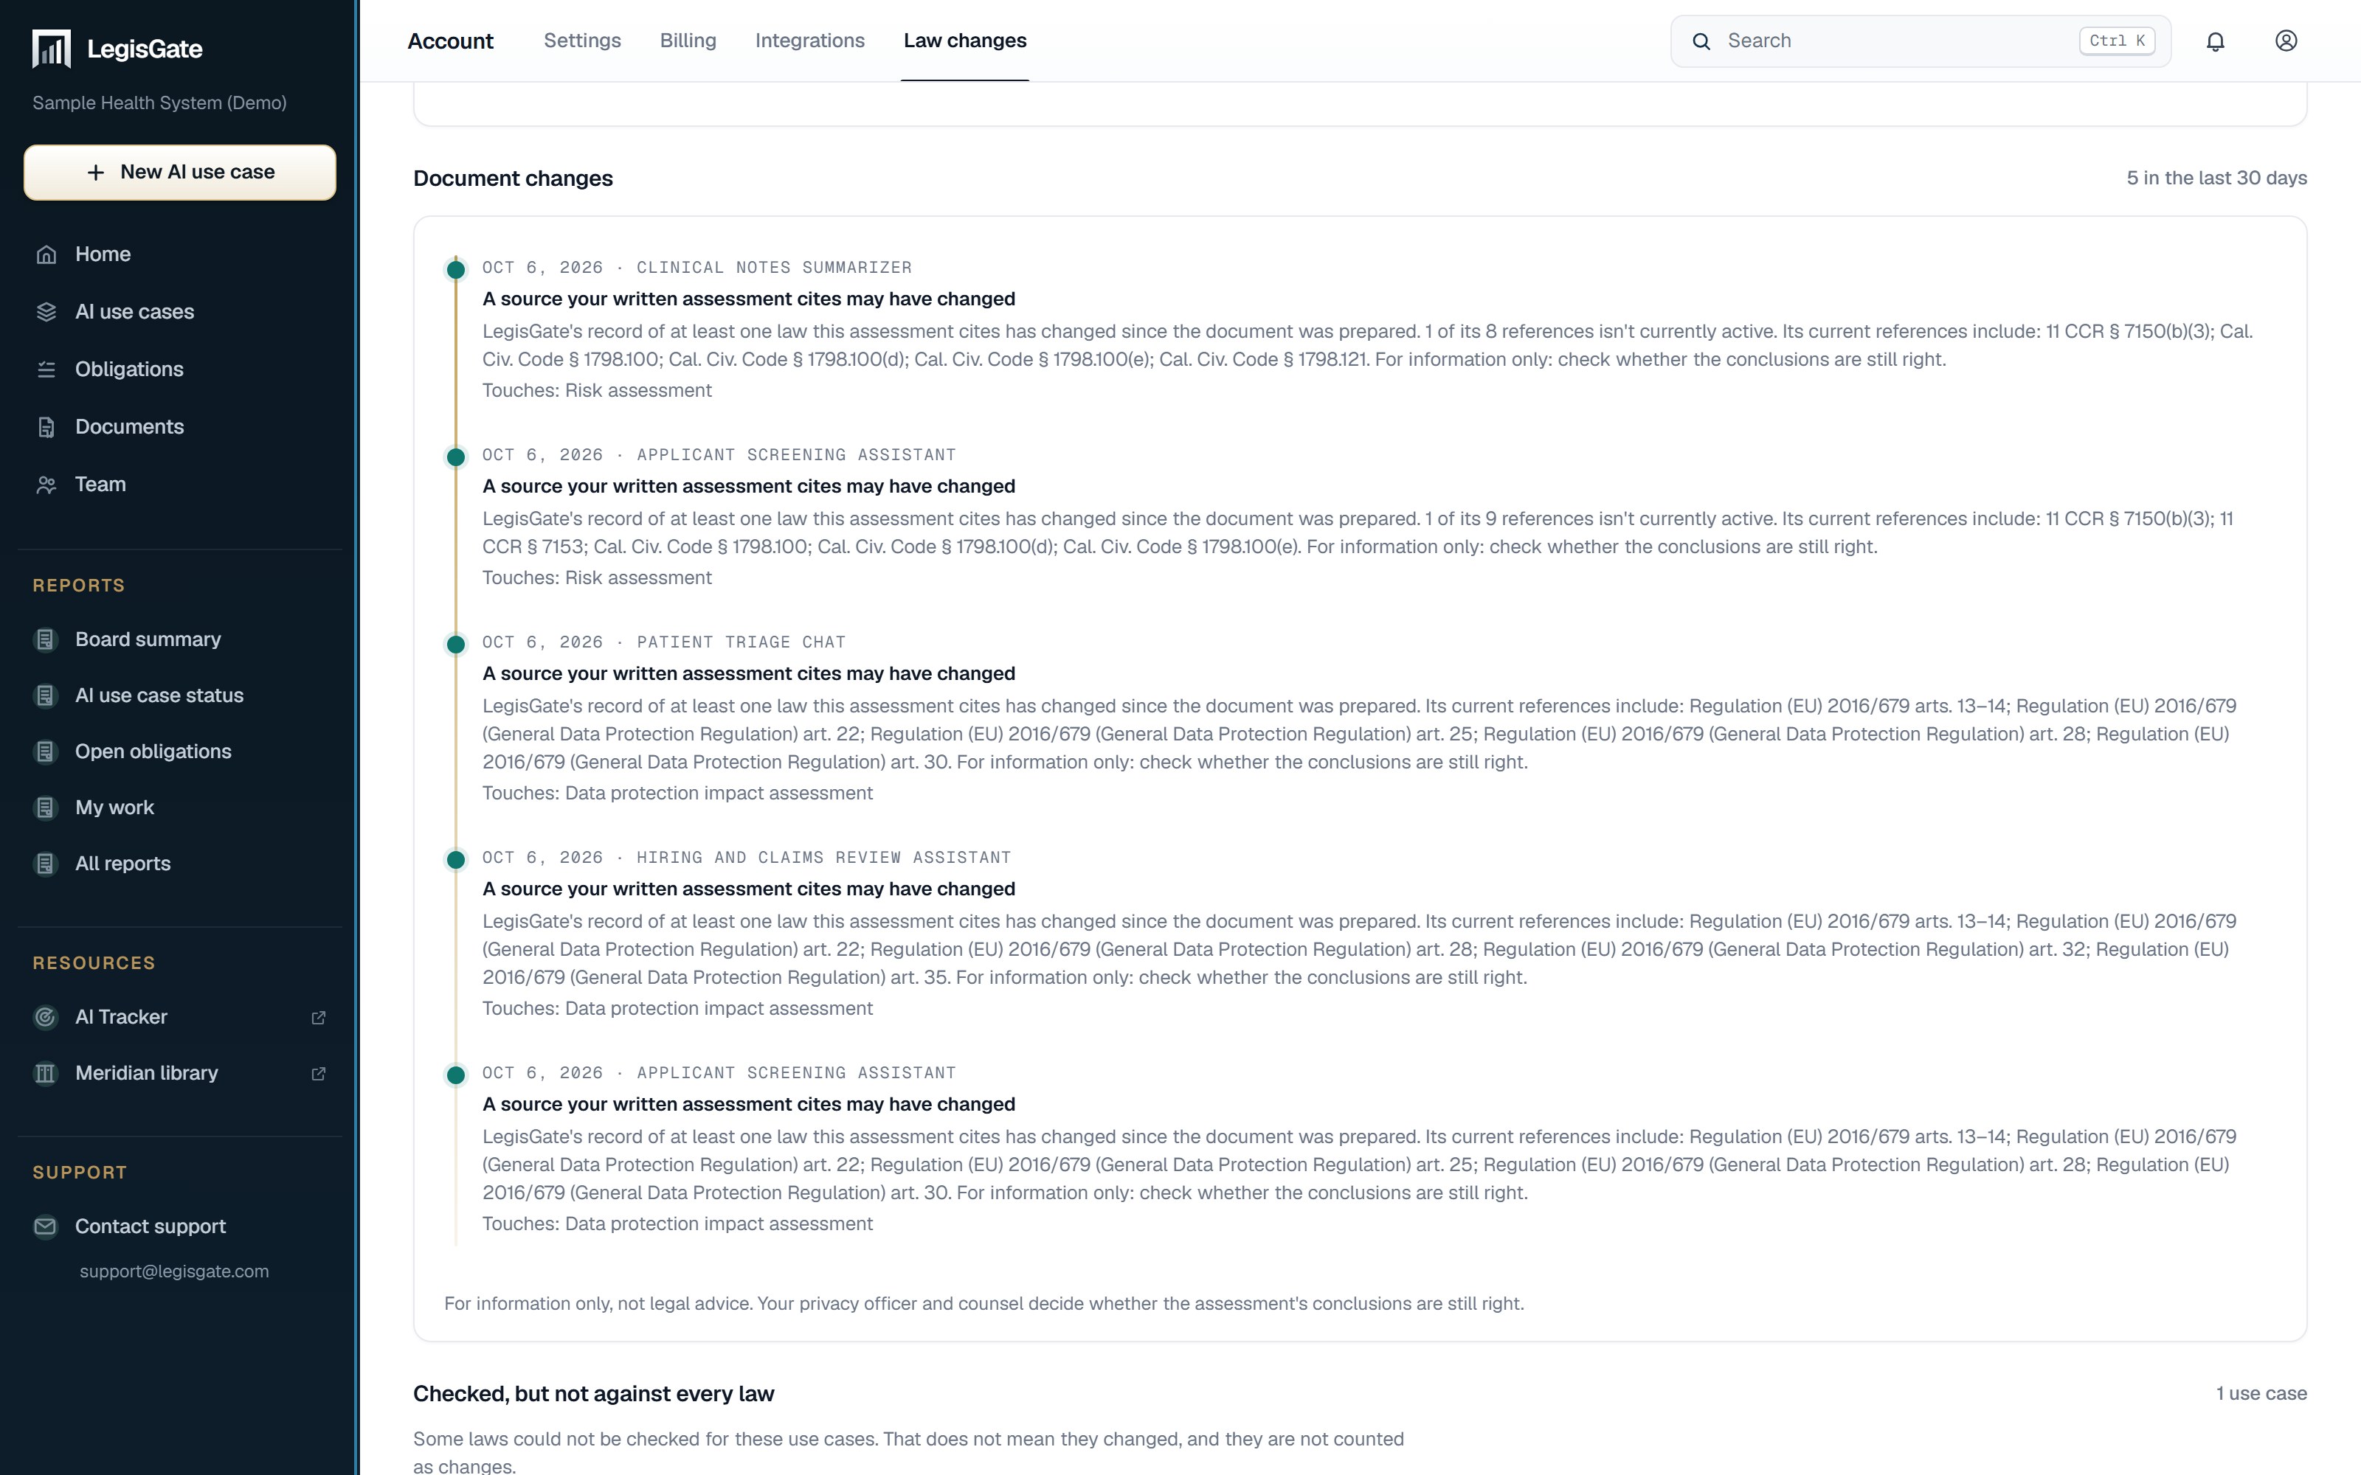Email support@legisgate.com
This screenshot has width=2361, height=1475.
175,1271
